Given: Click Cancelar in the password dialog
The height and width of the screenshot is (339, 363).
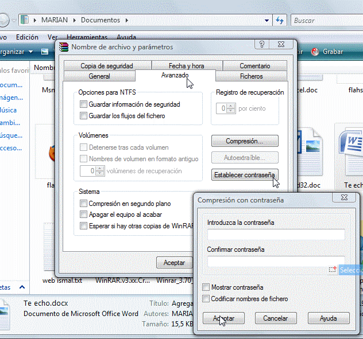Looking at the screenshot, I should (276, 318).
